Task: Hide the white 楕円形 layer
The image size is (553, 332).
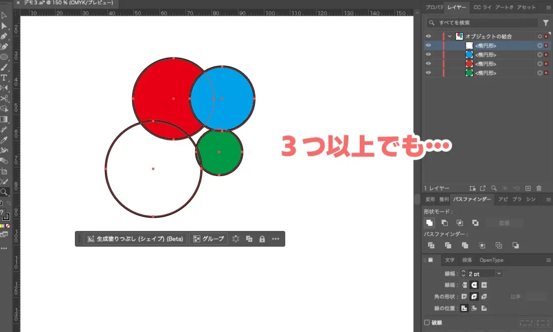Action: pos(428,45)
